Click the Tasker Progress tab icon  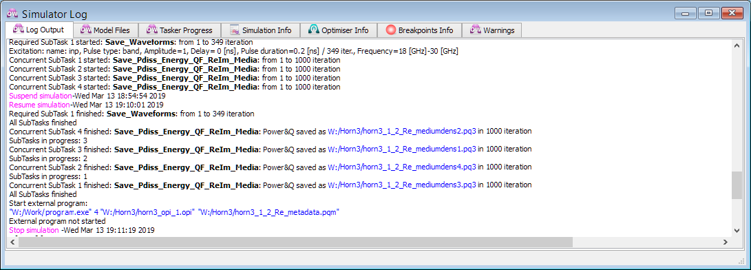point(152,30)
